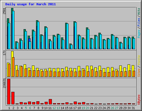The height and width of the screenshot is (111, 142).
Task: Click green weekend day label 26
Action: (x=112, y=108)
